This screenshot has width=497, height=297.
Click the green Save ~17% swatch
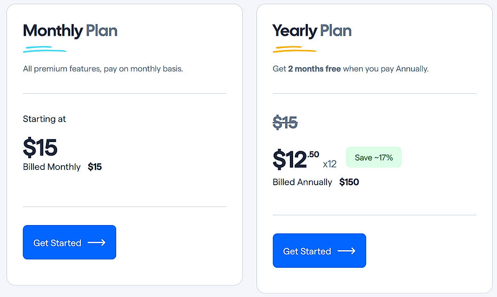pyautogui.click(x=373, y=157)
